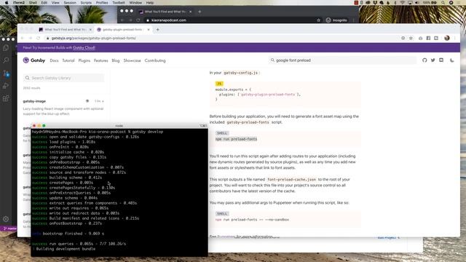Reload the Gatsby plugin page
The height and width of the screenshot is (262, 466).
39,38
